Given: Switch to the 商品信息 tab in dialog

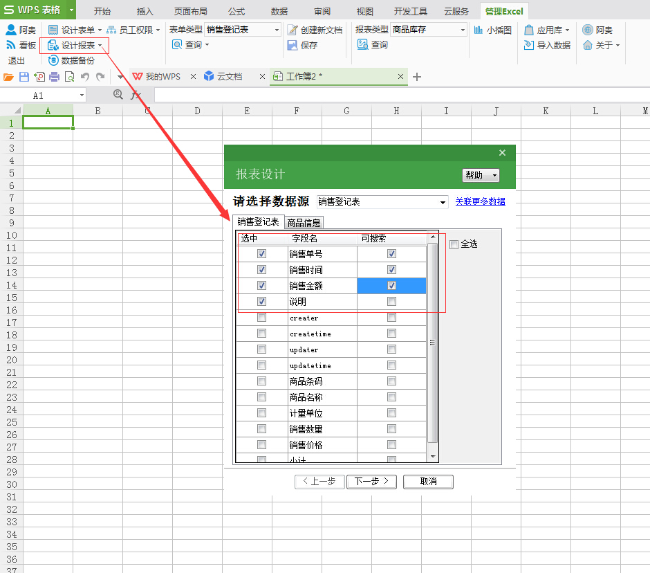Looking at the screenshot, I should pos(304,223).
